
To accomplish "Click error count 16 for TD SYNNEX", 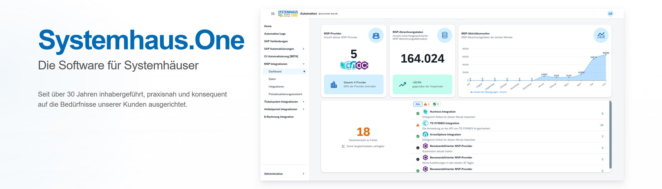I will [602, 125].
